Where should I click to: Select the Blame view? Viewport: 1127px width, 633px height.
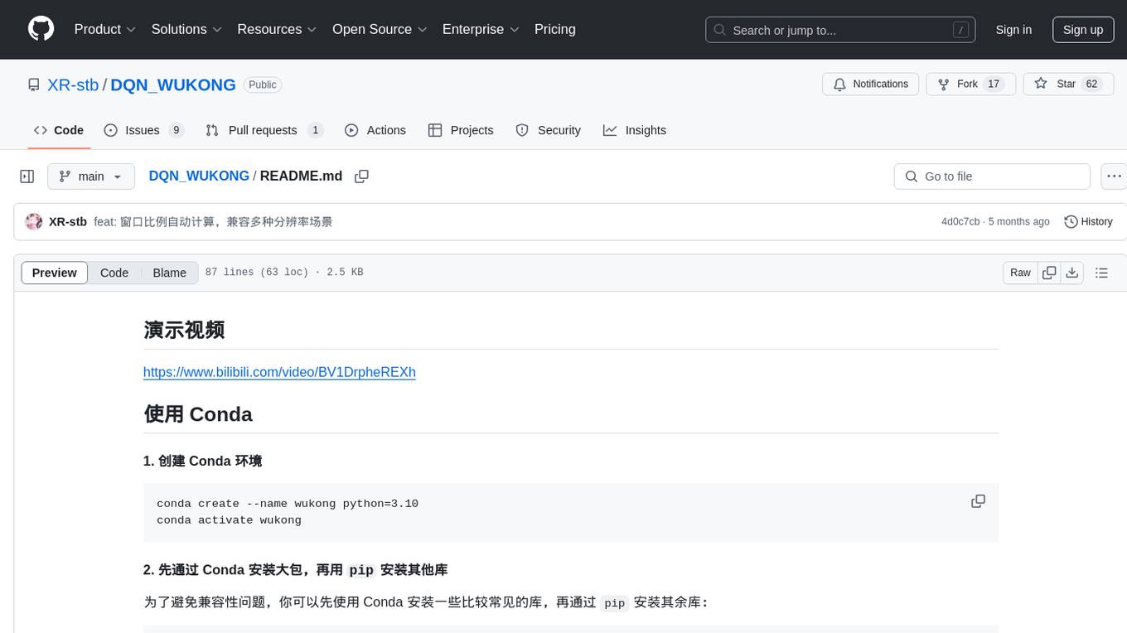(x=169, y=273)
